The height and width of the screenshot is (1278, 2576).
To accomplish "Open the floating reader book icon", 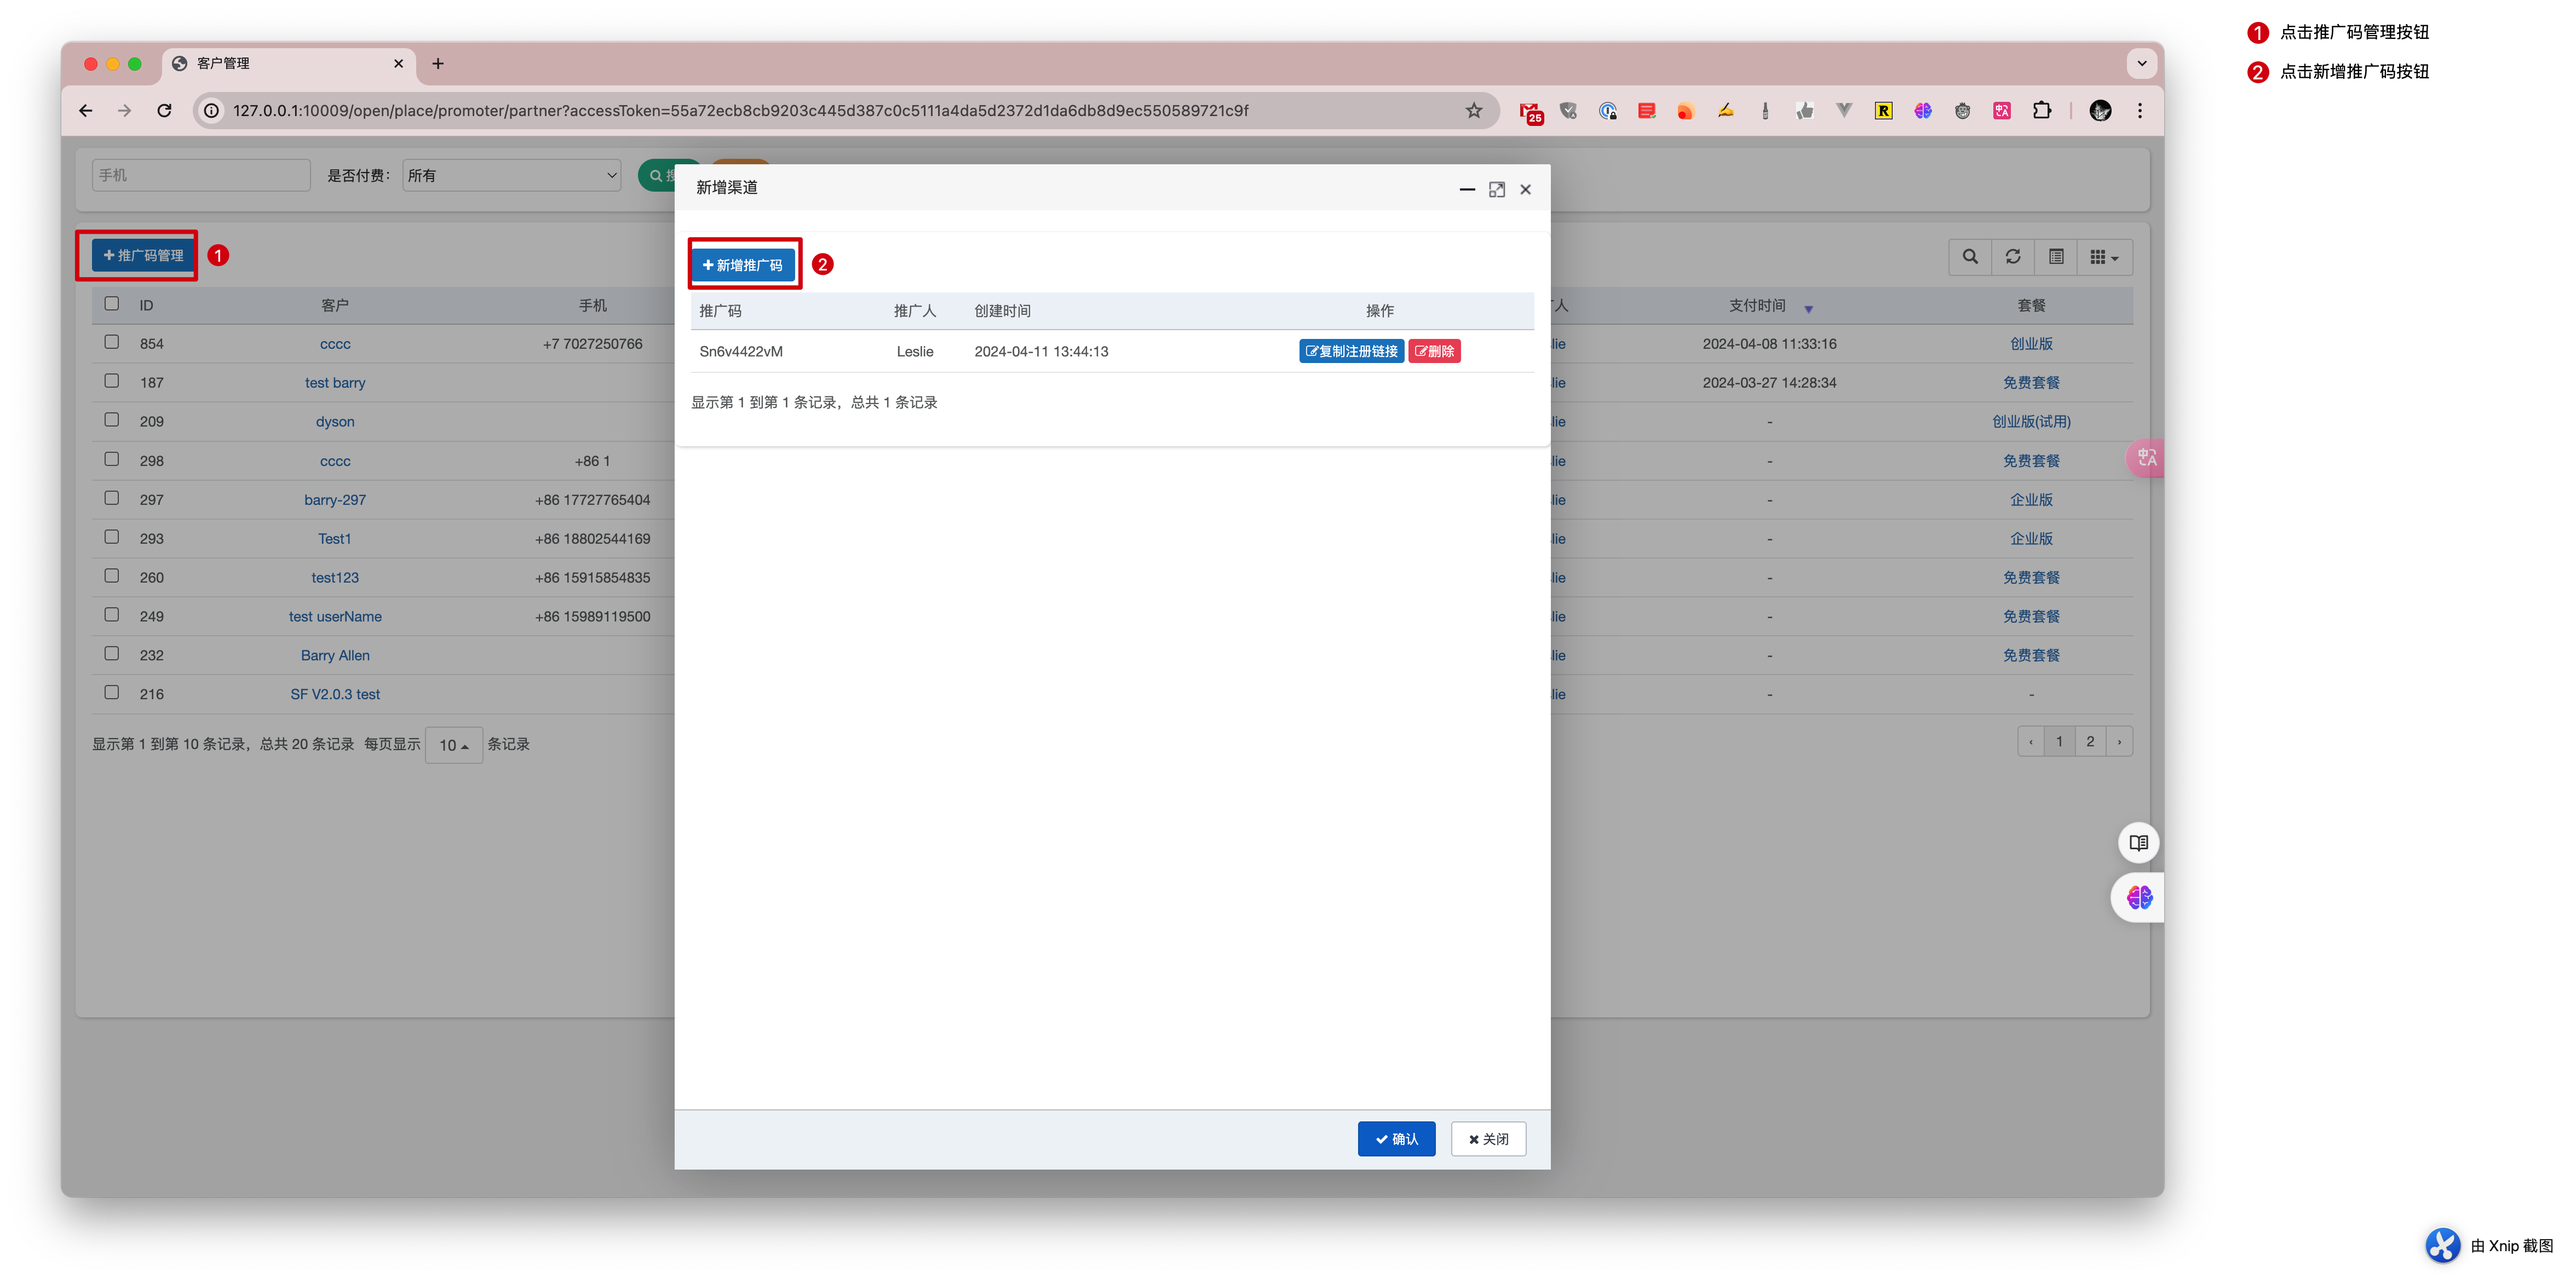I will tap(2138, 843).
